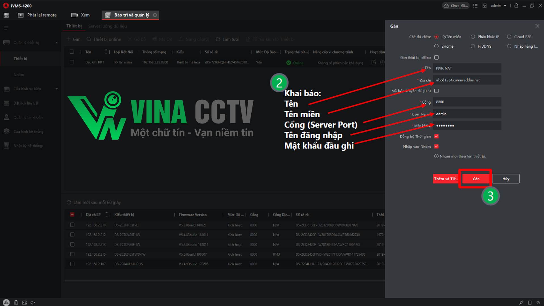Tick checkbox for 192.168.2.107

(72, 264)
